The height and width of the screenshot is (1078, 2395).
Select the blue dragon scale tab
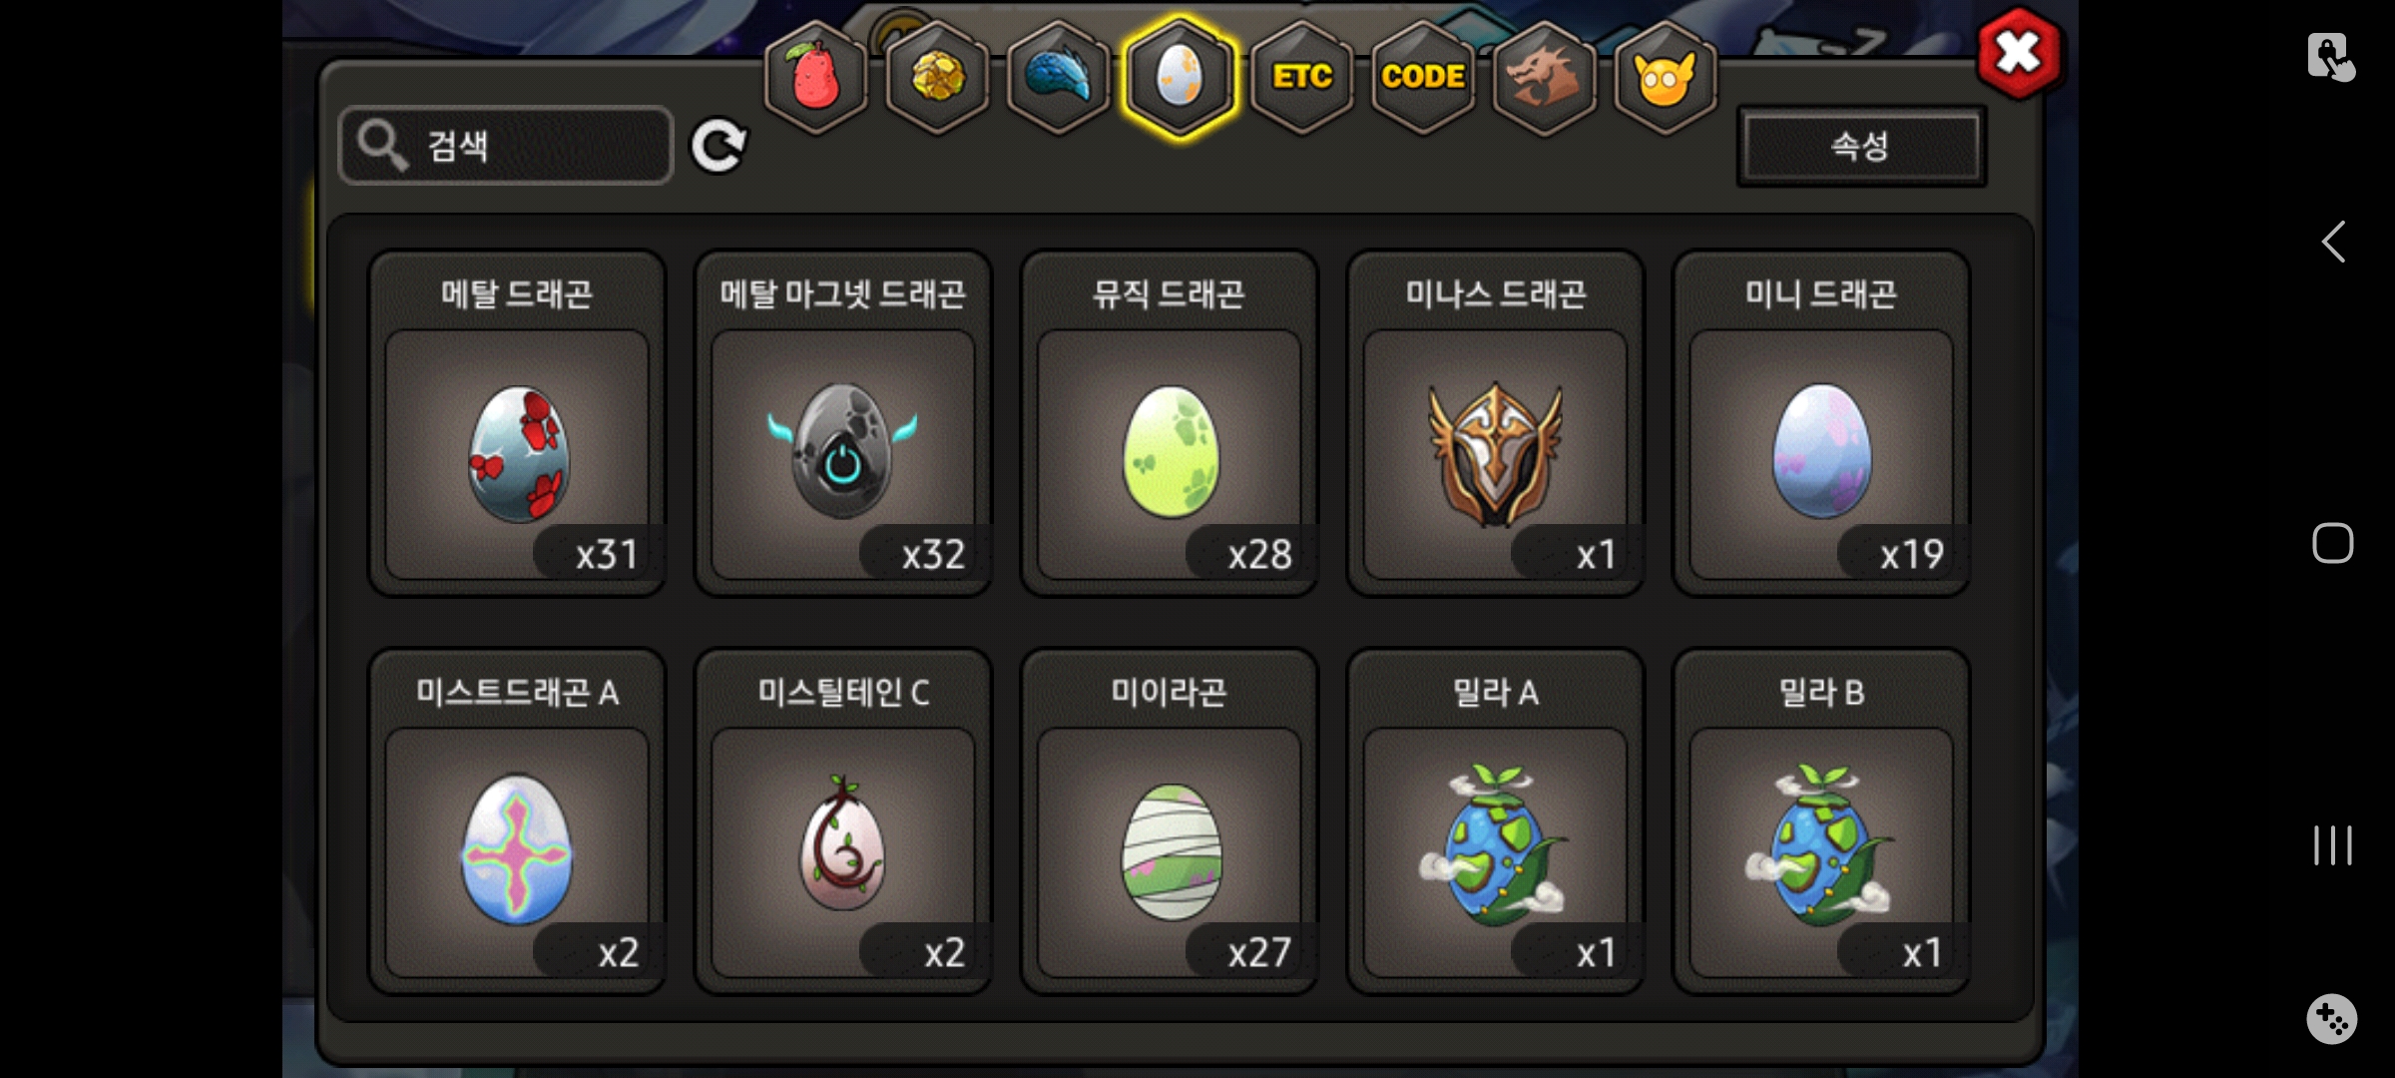[x=1059, y=77]
